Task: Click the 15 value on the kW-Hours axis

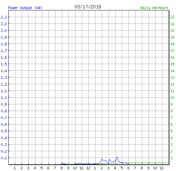Action: [172, 64]
